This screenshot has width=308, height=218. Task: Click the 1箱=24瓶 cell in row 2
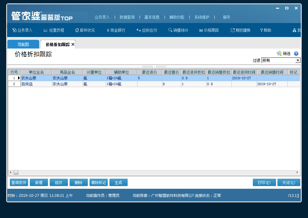(122, 84)
